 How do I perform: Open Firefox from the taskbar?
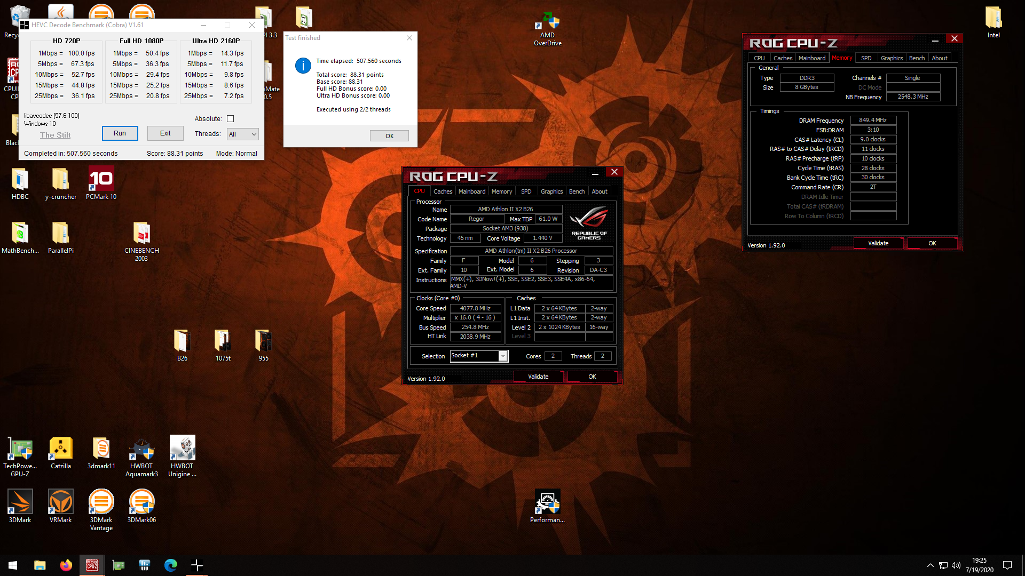coord(66,565)
